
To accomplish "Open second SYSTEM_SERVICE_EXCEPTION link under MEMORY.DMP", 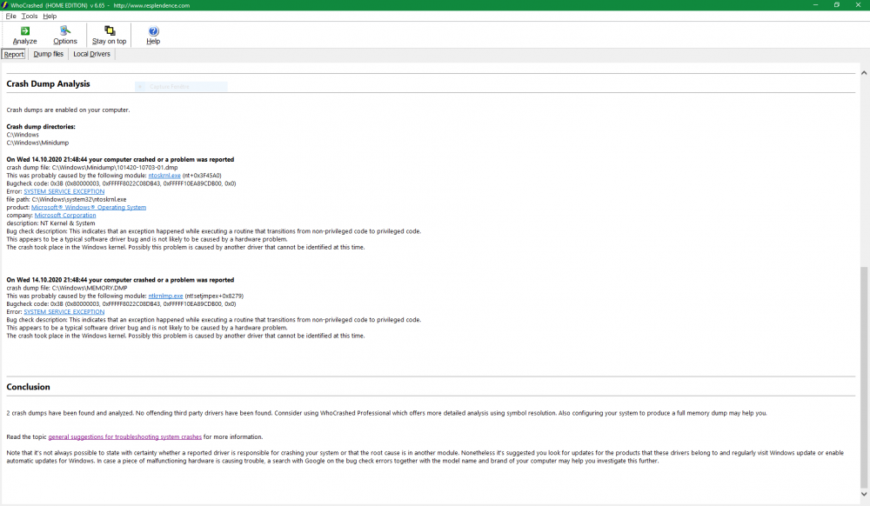I will pyautogui.click(x=64, y=312).
